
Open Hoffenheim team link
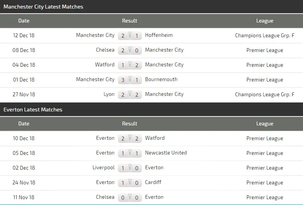click(159, 35)
